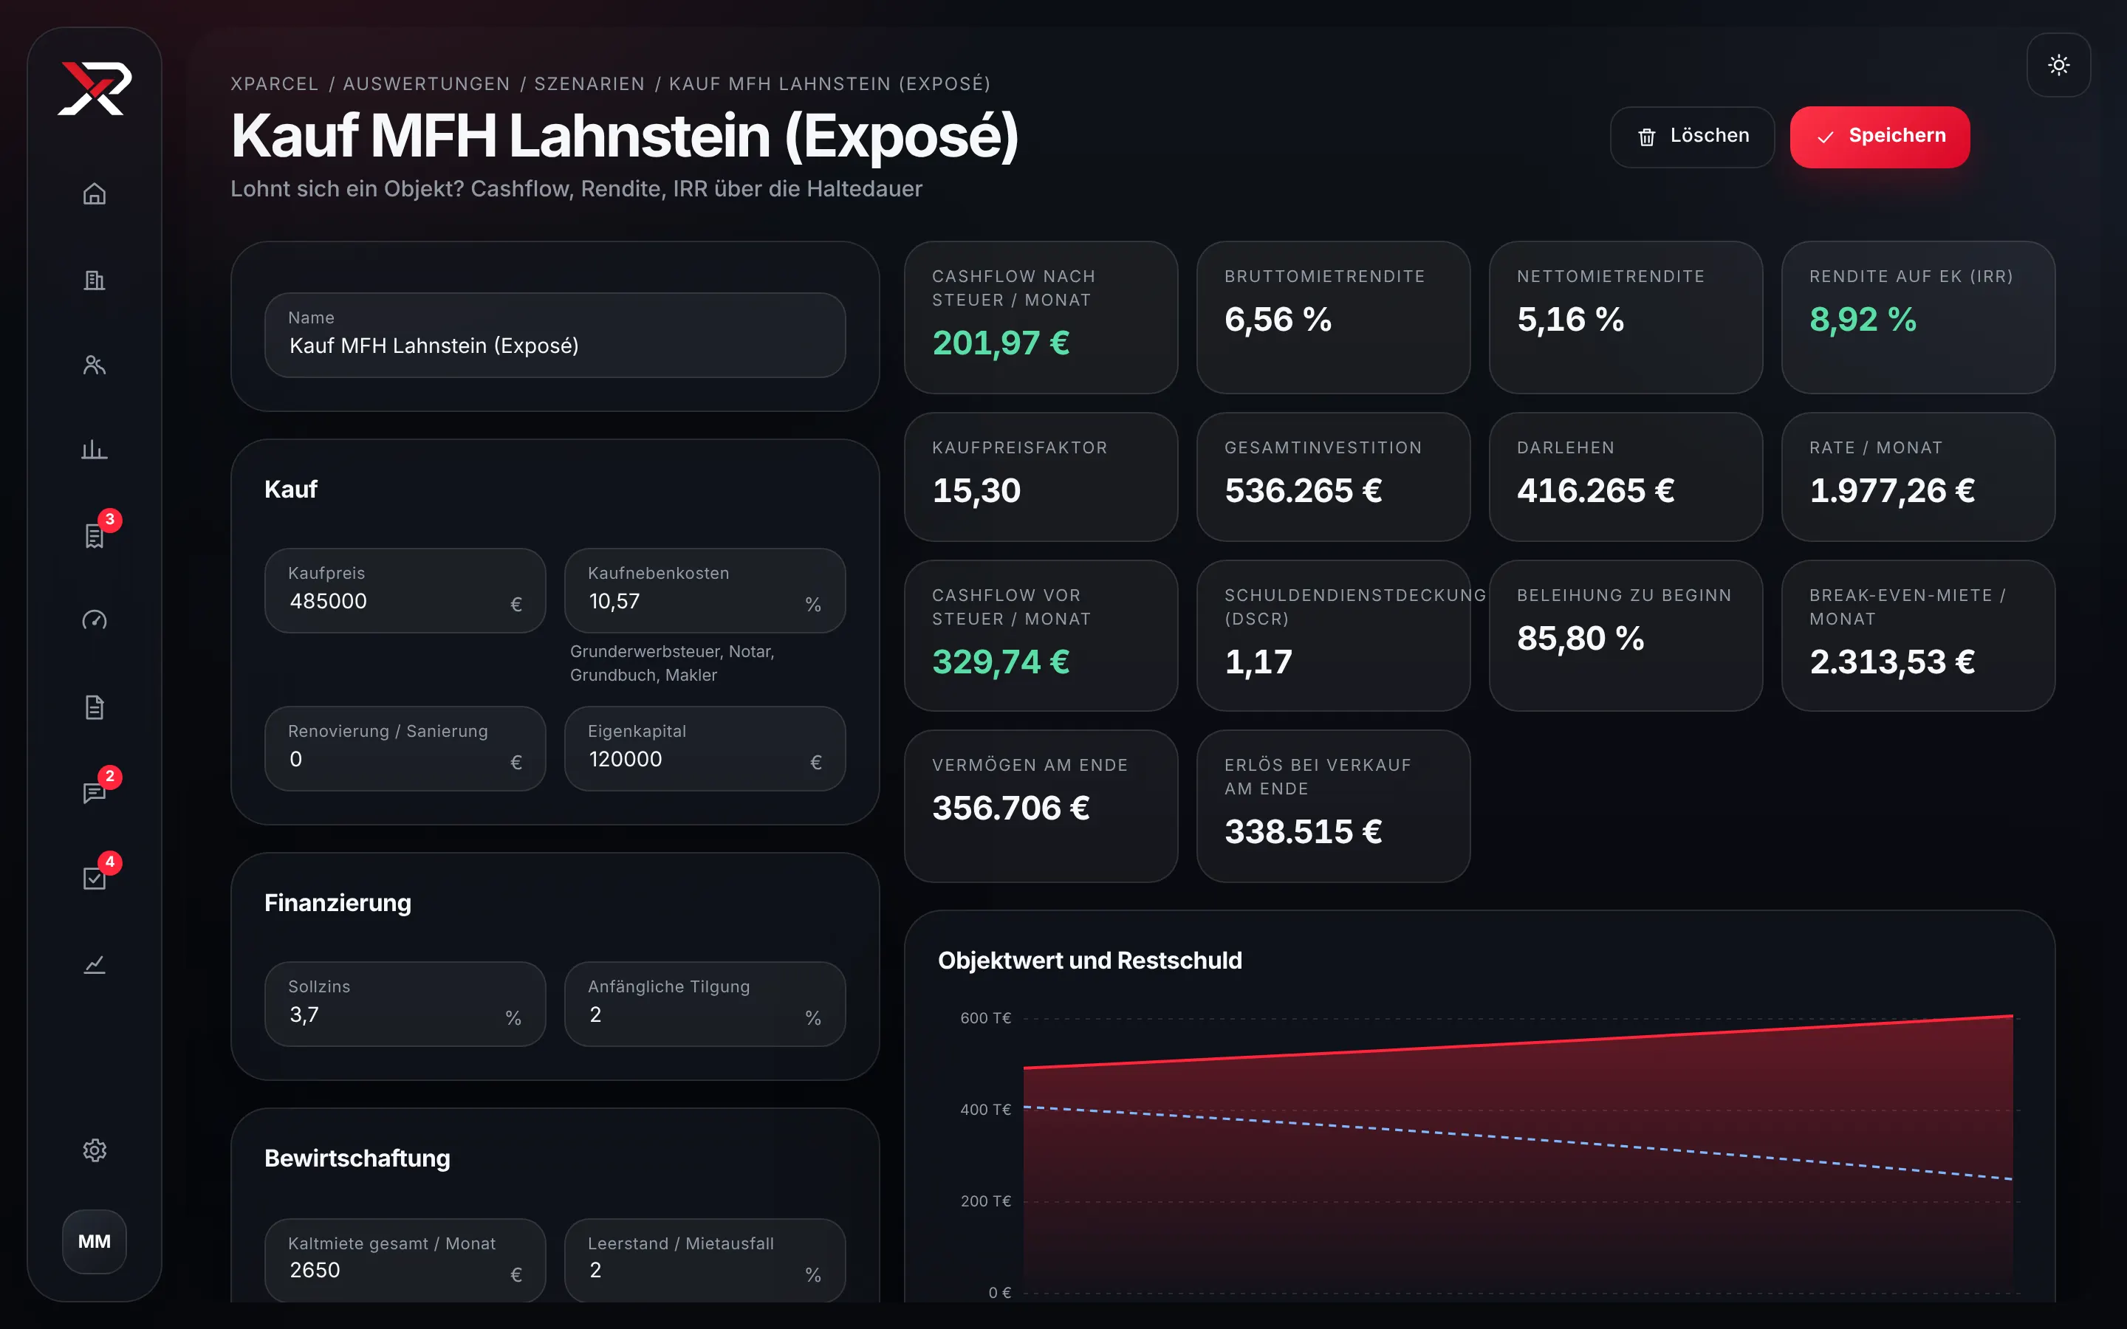This screenshot has height=1329, width=2127.
Task: Open the bar chart icon in sidebar
Action: click(94, 450)
